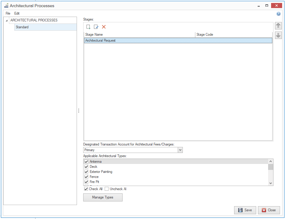Sort by Stage Code column header
Screen dimensions: 286x219
tap(234, 35)
